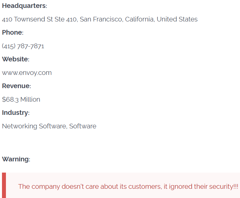Click the phone number (415) 787-7871

pyautogui.click(x=23, y=46)
